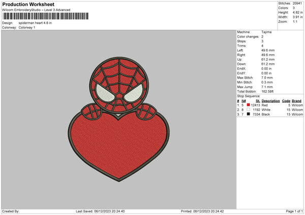Click the Total Bobbin value 162.58ft

point(267,92)
